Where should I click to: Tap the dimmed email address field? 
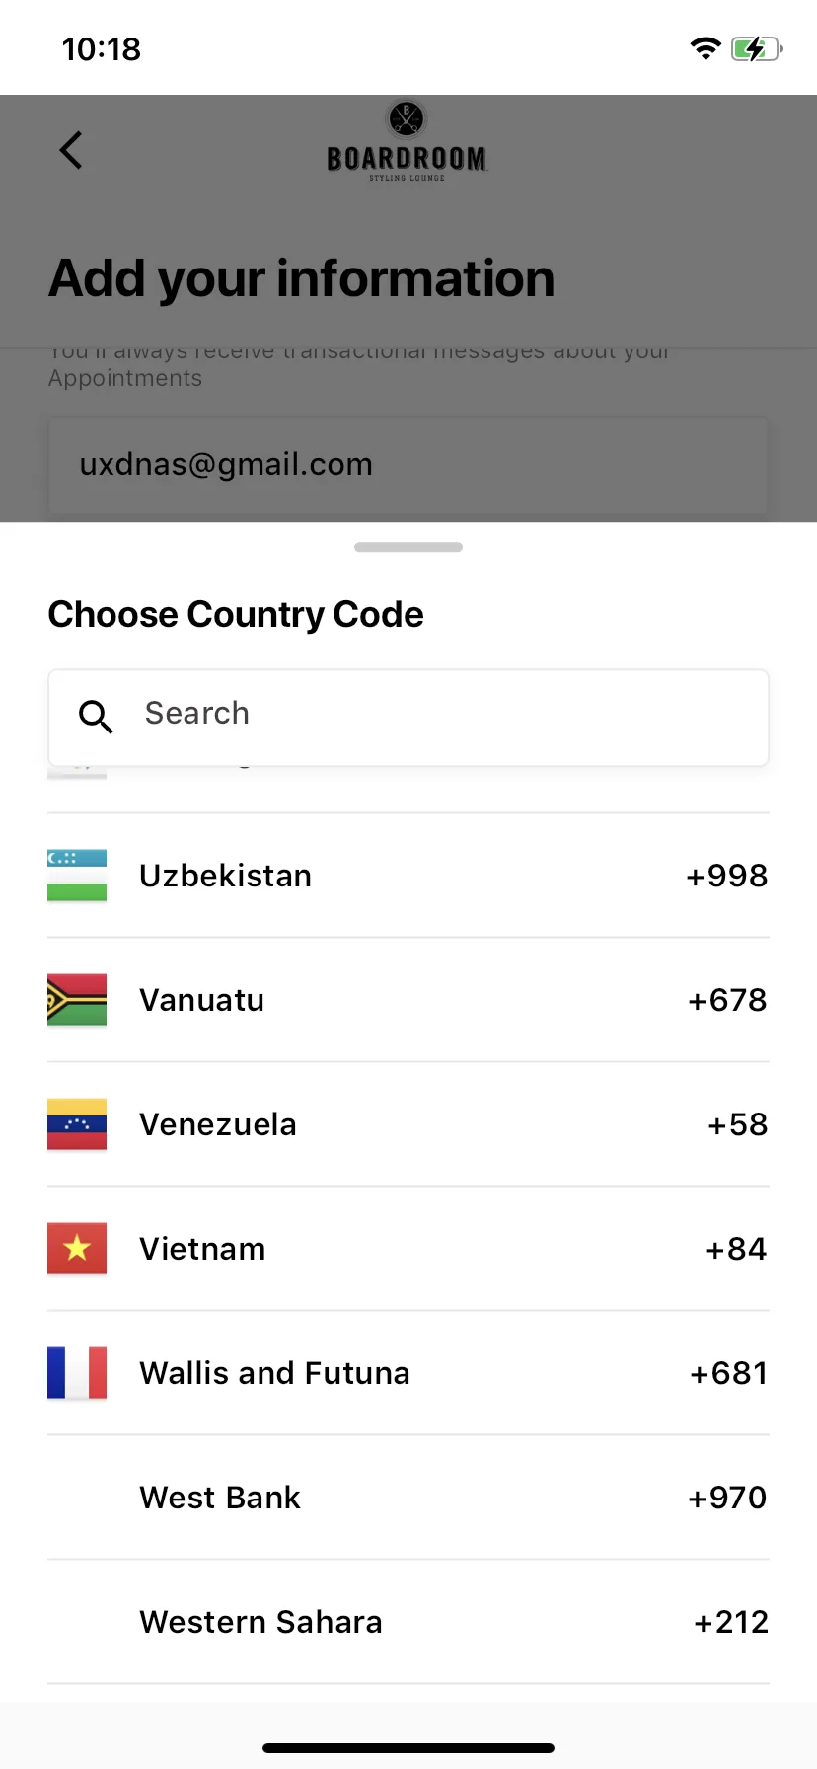(x=408, y=466)
